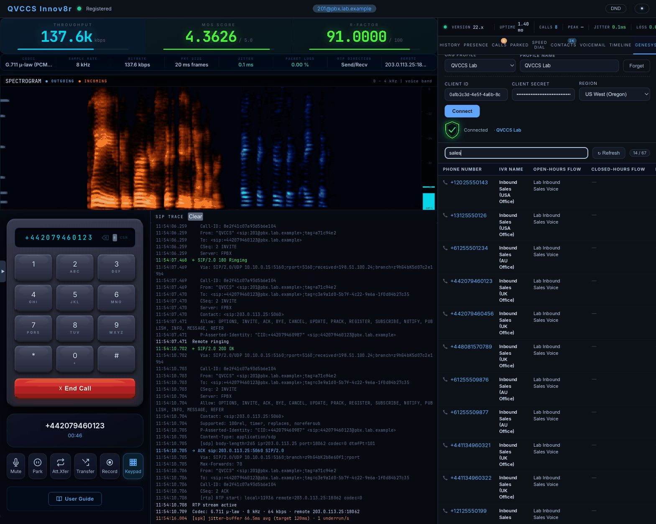
Task: Start recording the call
Action: 110,466
